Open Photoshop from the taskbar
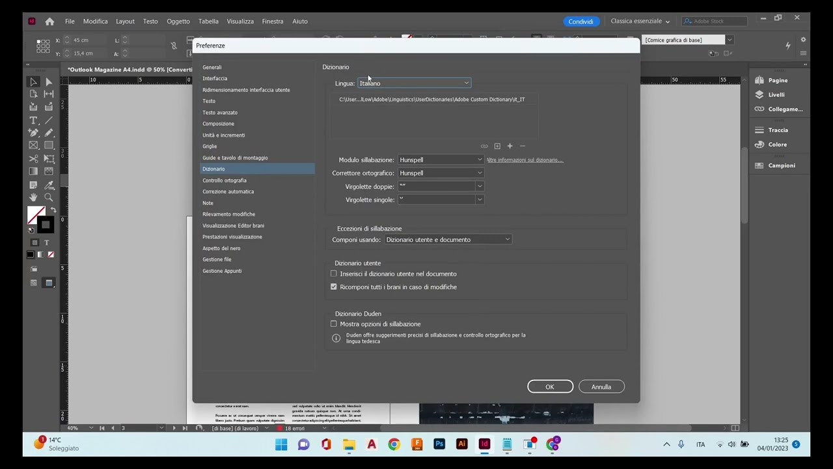 click(x=439, y=444)
